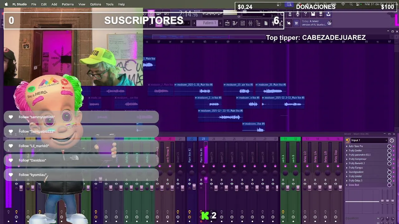This screenshot has width=399, height=224.
Task: Mute the Main Vox #6 mixer track
Action: click(x=204, y=166)
